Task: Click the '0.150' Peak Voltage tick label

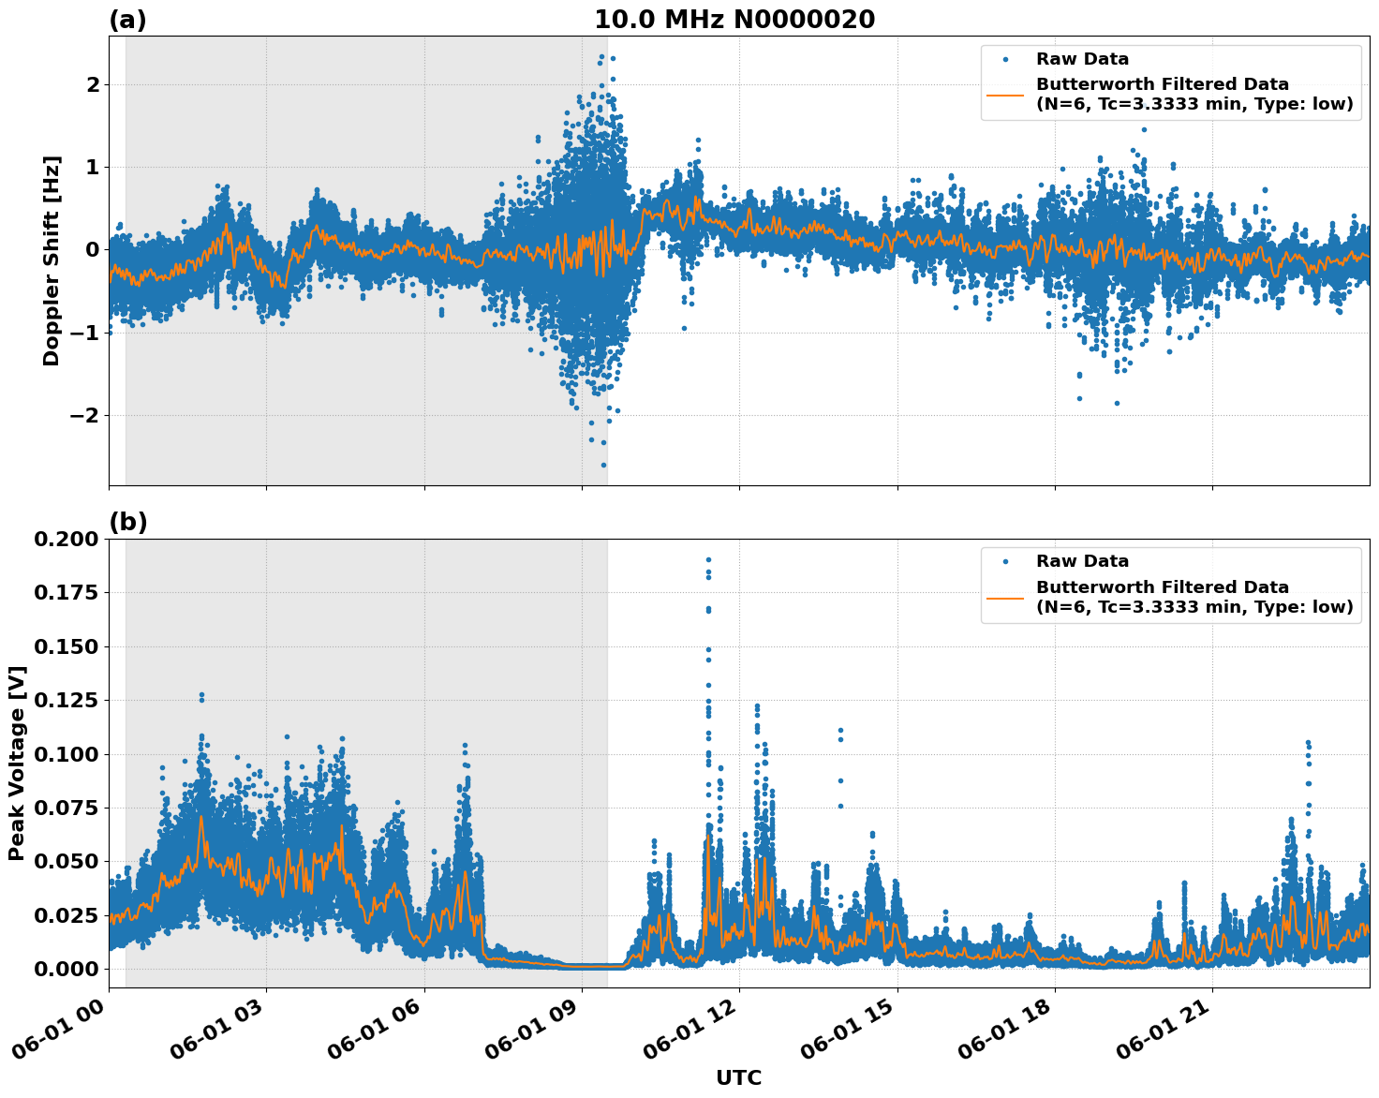Action: pyautogui.click(x=66, y=646)
